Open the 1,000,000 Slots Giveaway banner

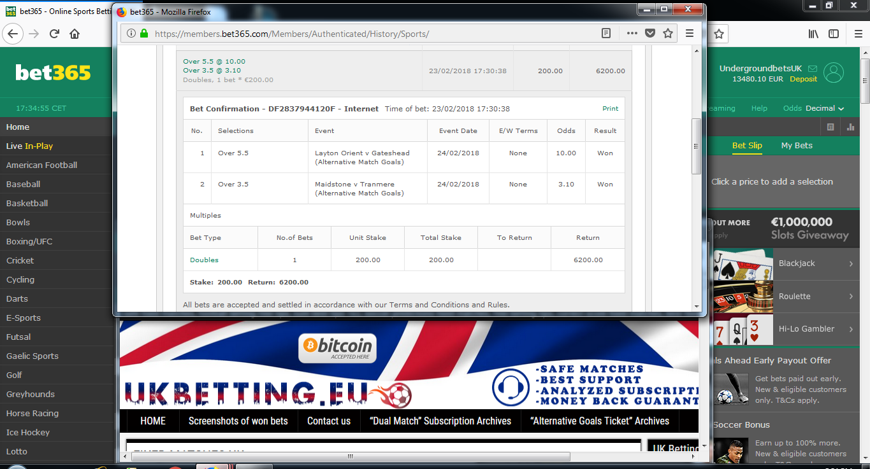click(x=784, y=228)
